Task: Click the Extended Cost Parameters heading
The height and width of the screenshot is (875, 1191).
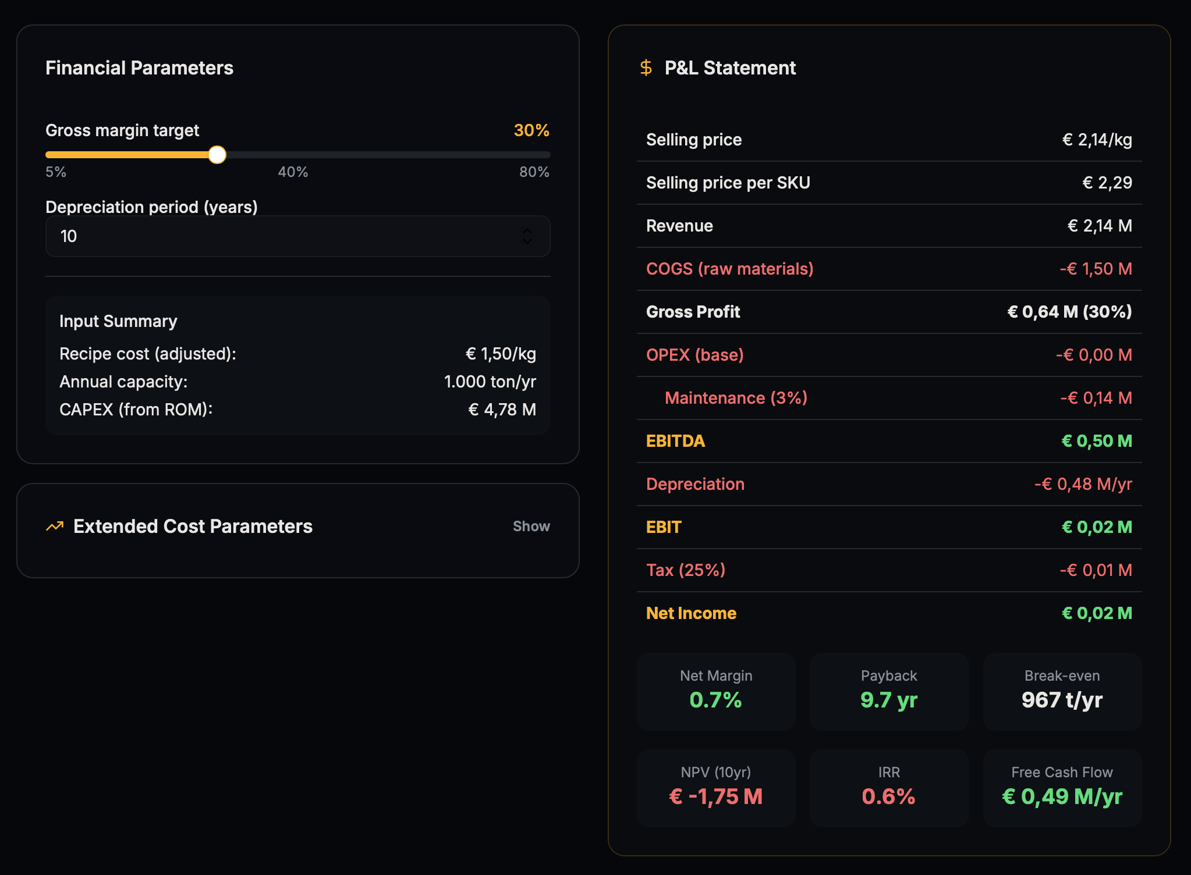Action: pyautogui.click(x=193, y=527)
